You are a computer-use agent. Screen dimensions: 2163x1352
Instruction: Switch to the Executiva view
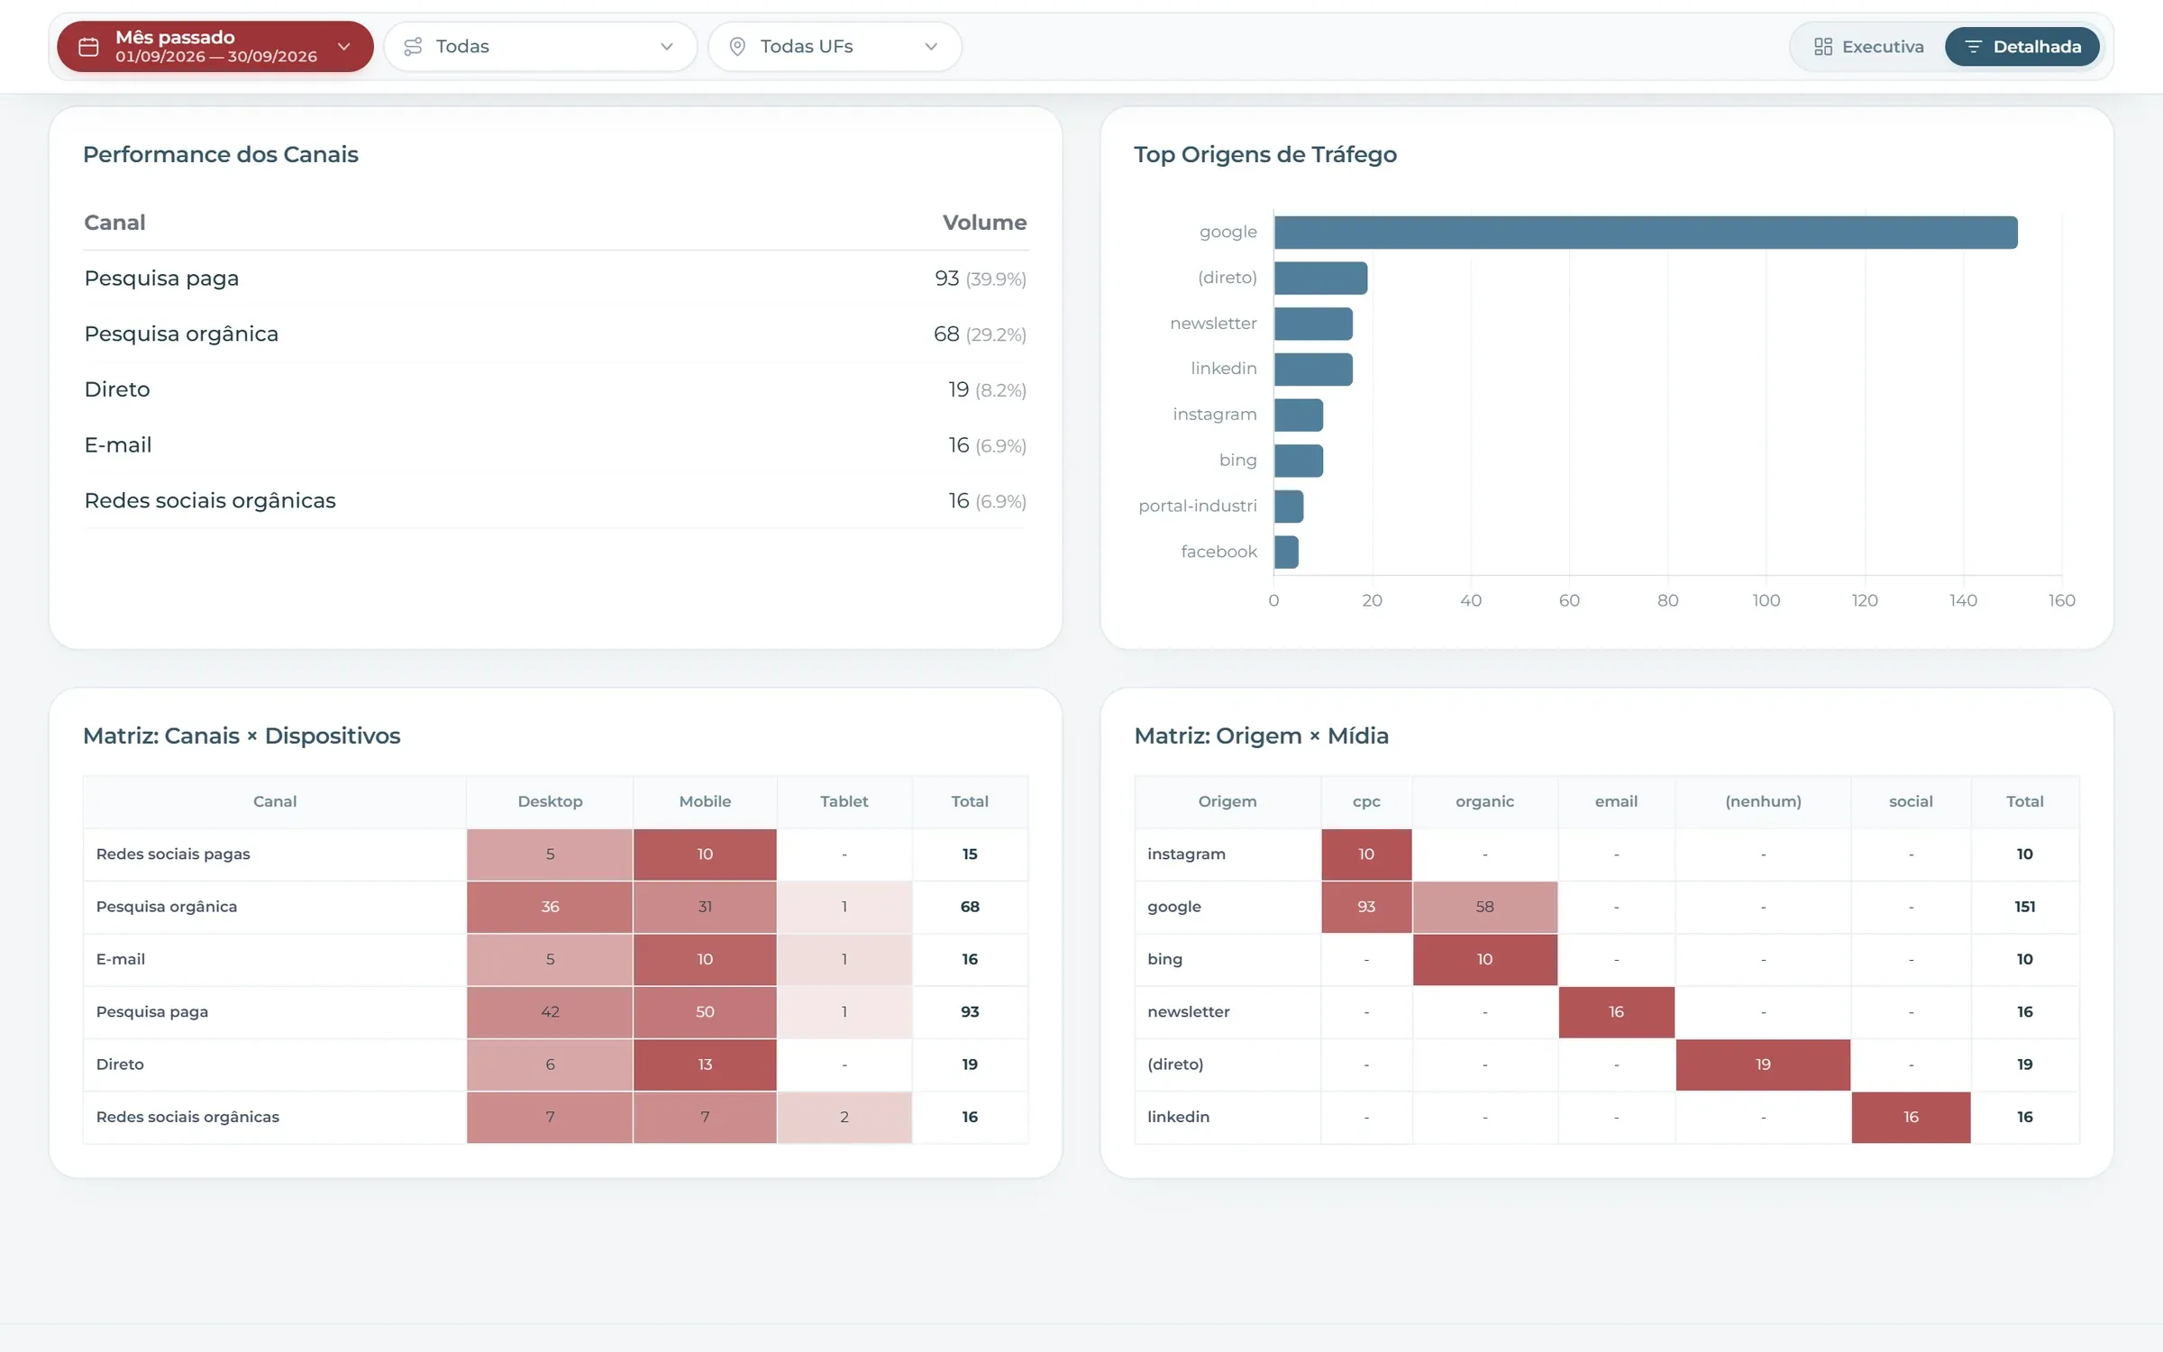(1869, 47)
